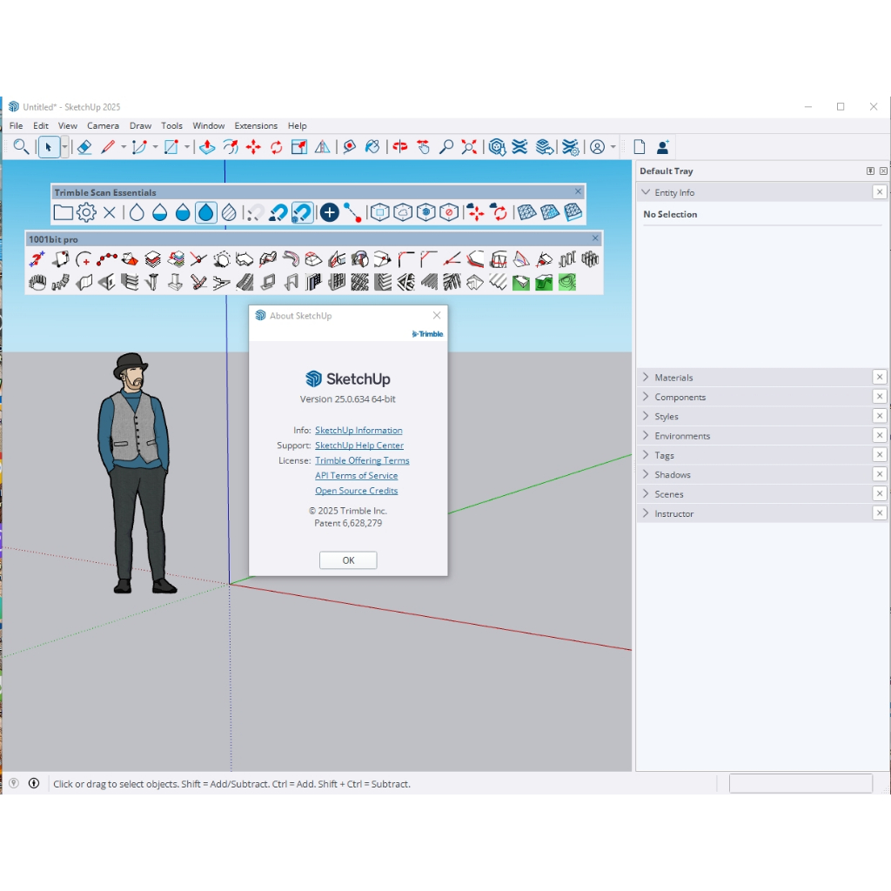891x891 pixels.
Task: Click the green contour lines icon in 1001bit pro
Action: (567, 282)
